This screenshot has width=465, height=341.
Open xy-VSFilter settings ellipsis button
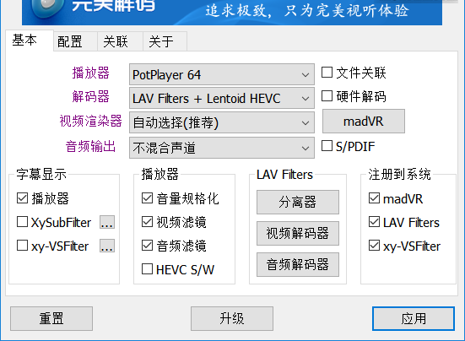(107, 246)
